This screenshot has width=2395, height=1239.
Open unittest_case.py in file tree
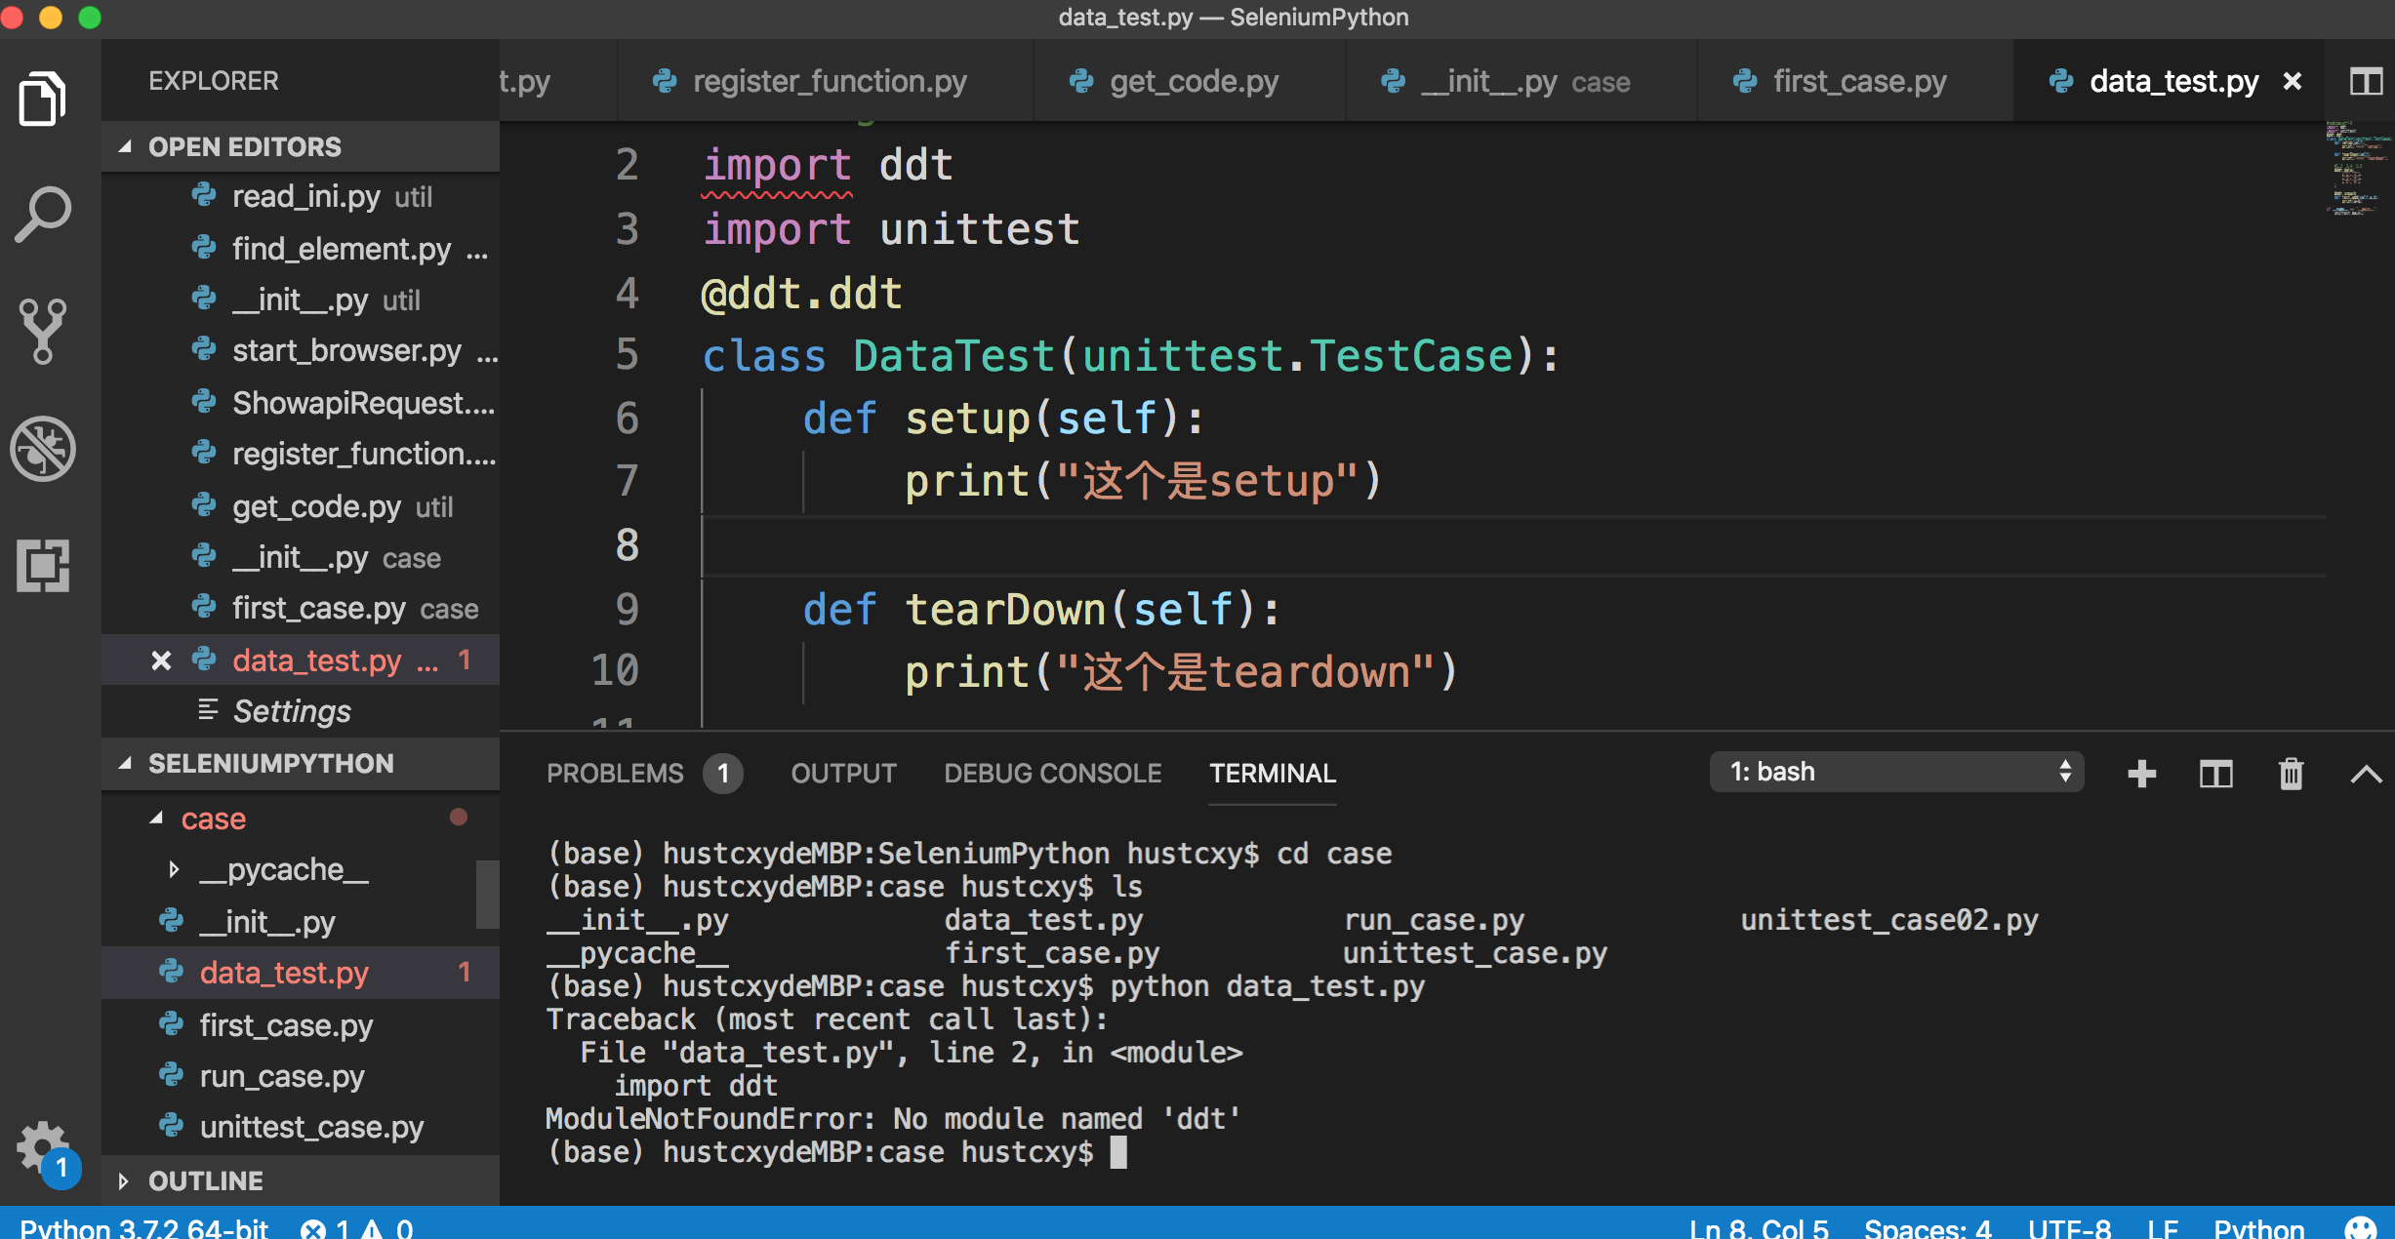(301, 1128)
